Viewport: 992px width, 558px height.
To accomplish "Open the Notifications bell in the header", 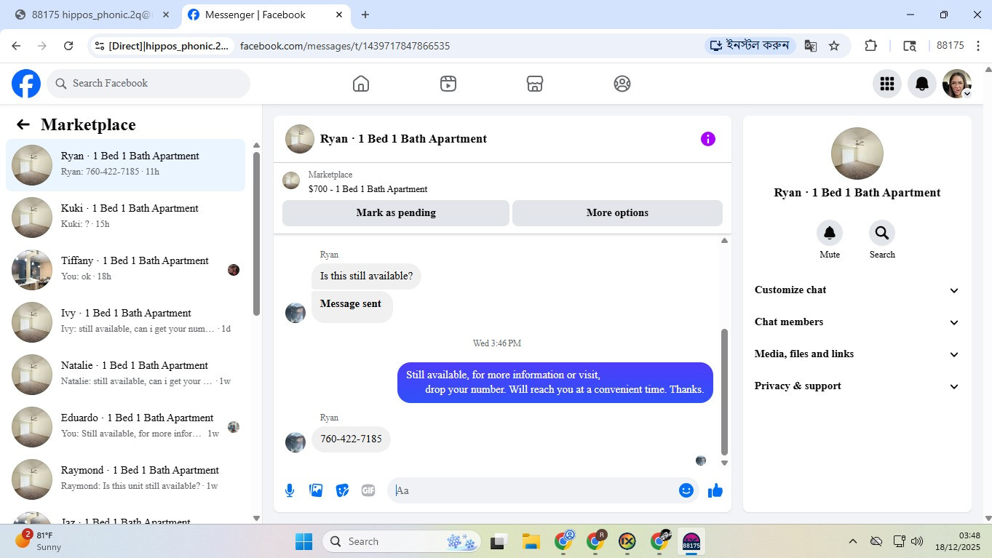I will pyautogui.click(x=922, y=84).
